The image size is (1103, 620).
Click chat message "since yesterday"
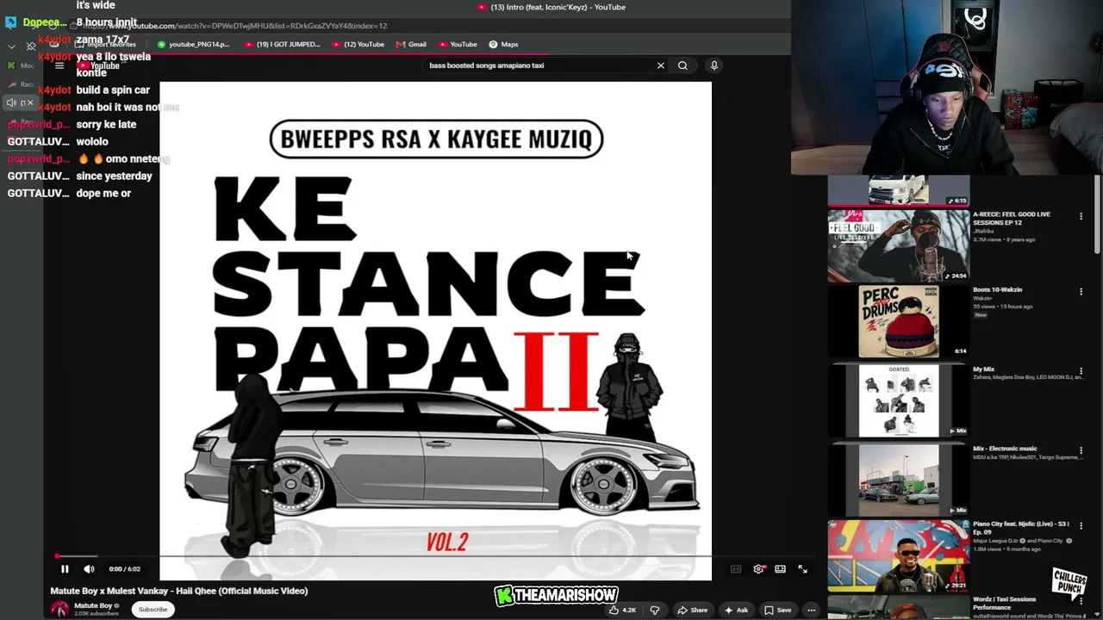(x=114, y=176)
